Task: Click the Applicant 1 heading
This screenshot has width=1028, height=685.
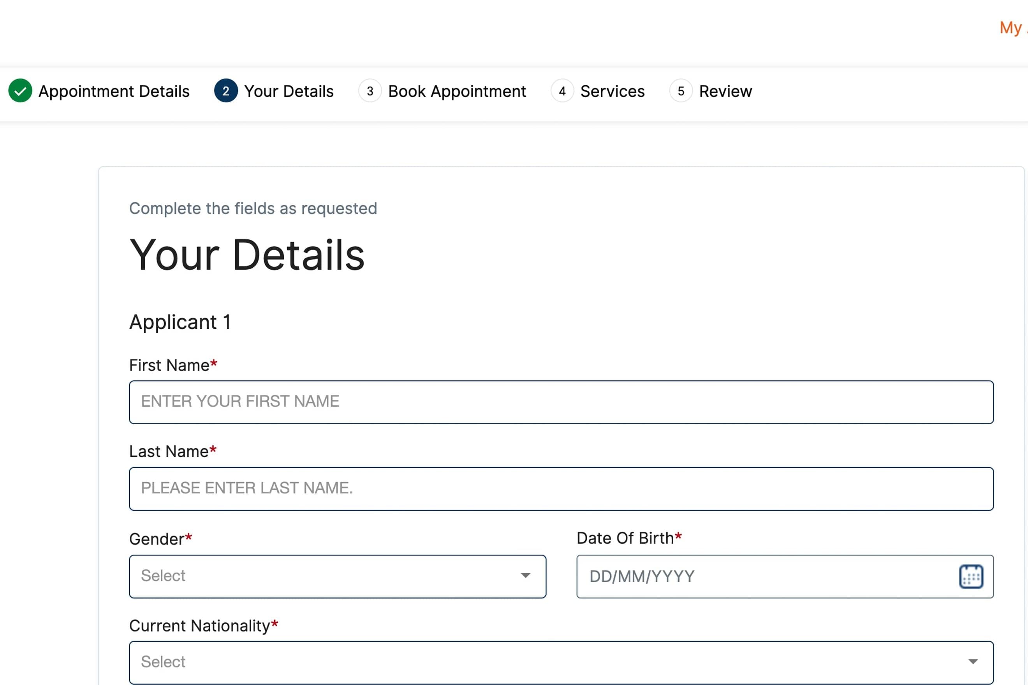Action: pos(180,322)
